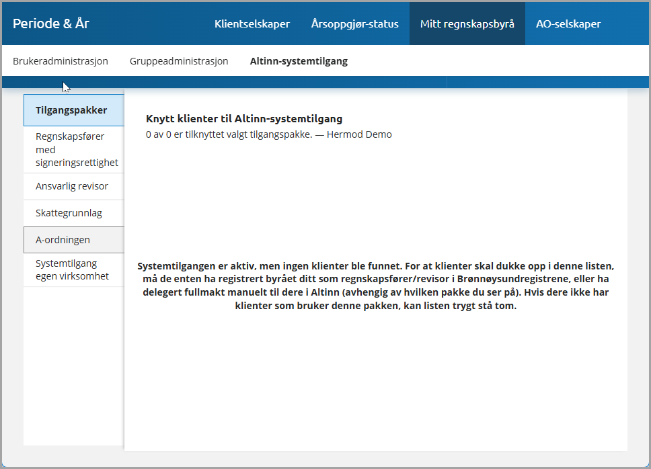Select the Tilgangspakker sidebar header
The image size is (651, 469).
pyautogui.click(x=74, y=110)
